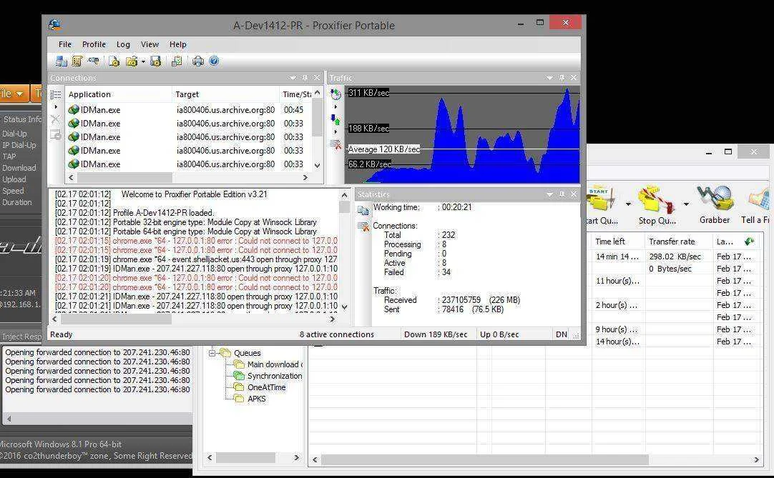Select Main download queue in IDM tree
This screenshot has width=774, height=478.
[x=275, y=364]
